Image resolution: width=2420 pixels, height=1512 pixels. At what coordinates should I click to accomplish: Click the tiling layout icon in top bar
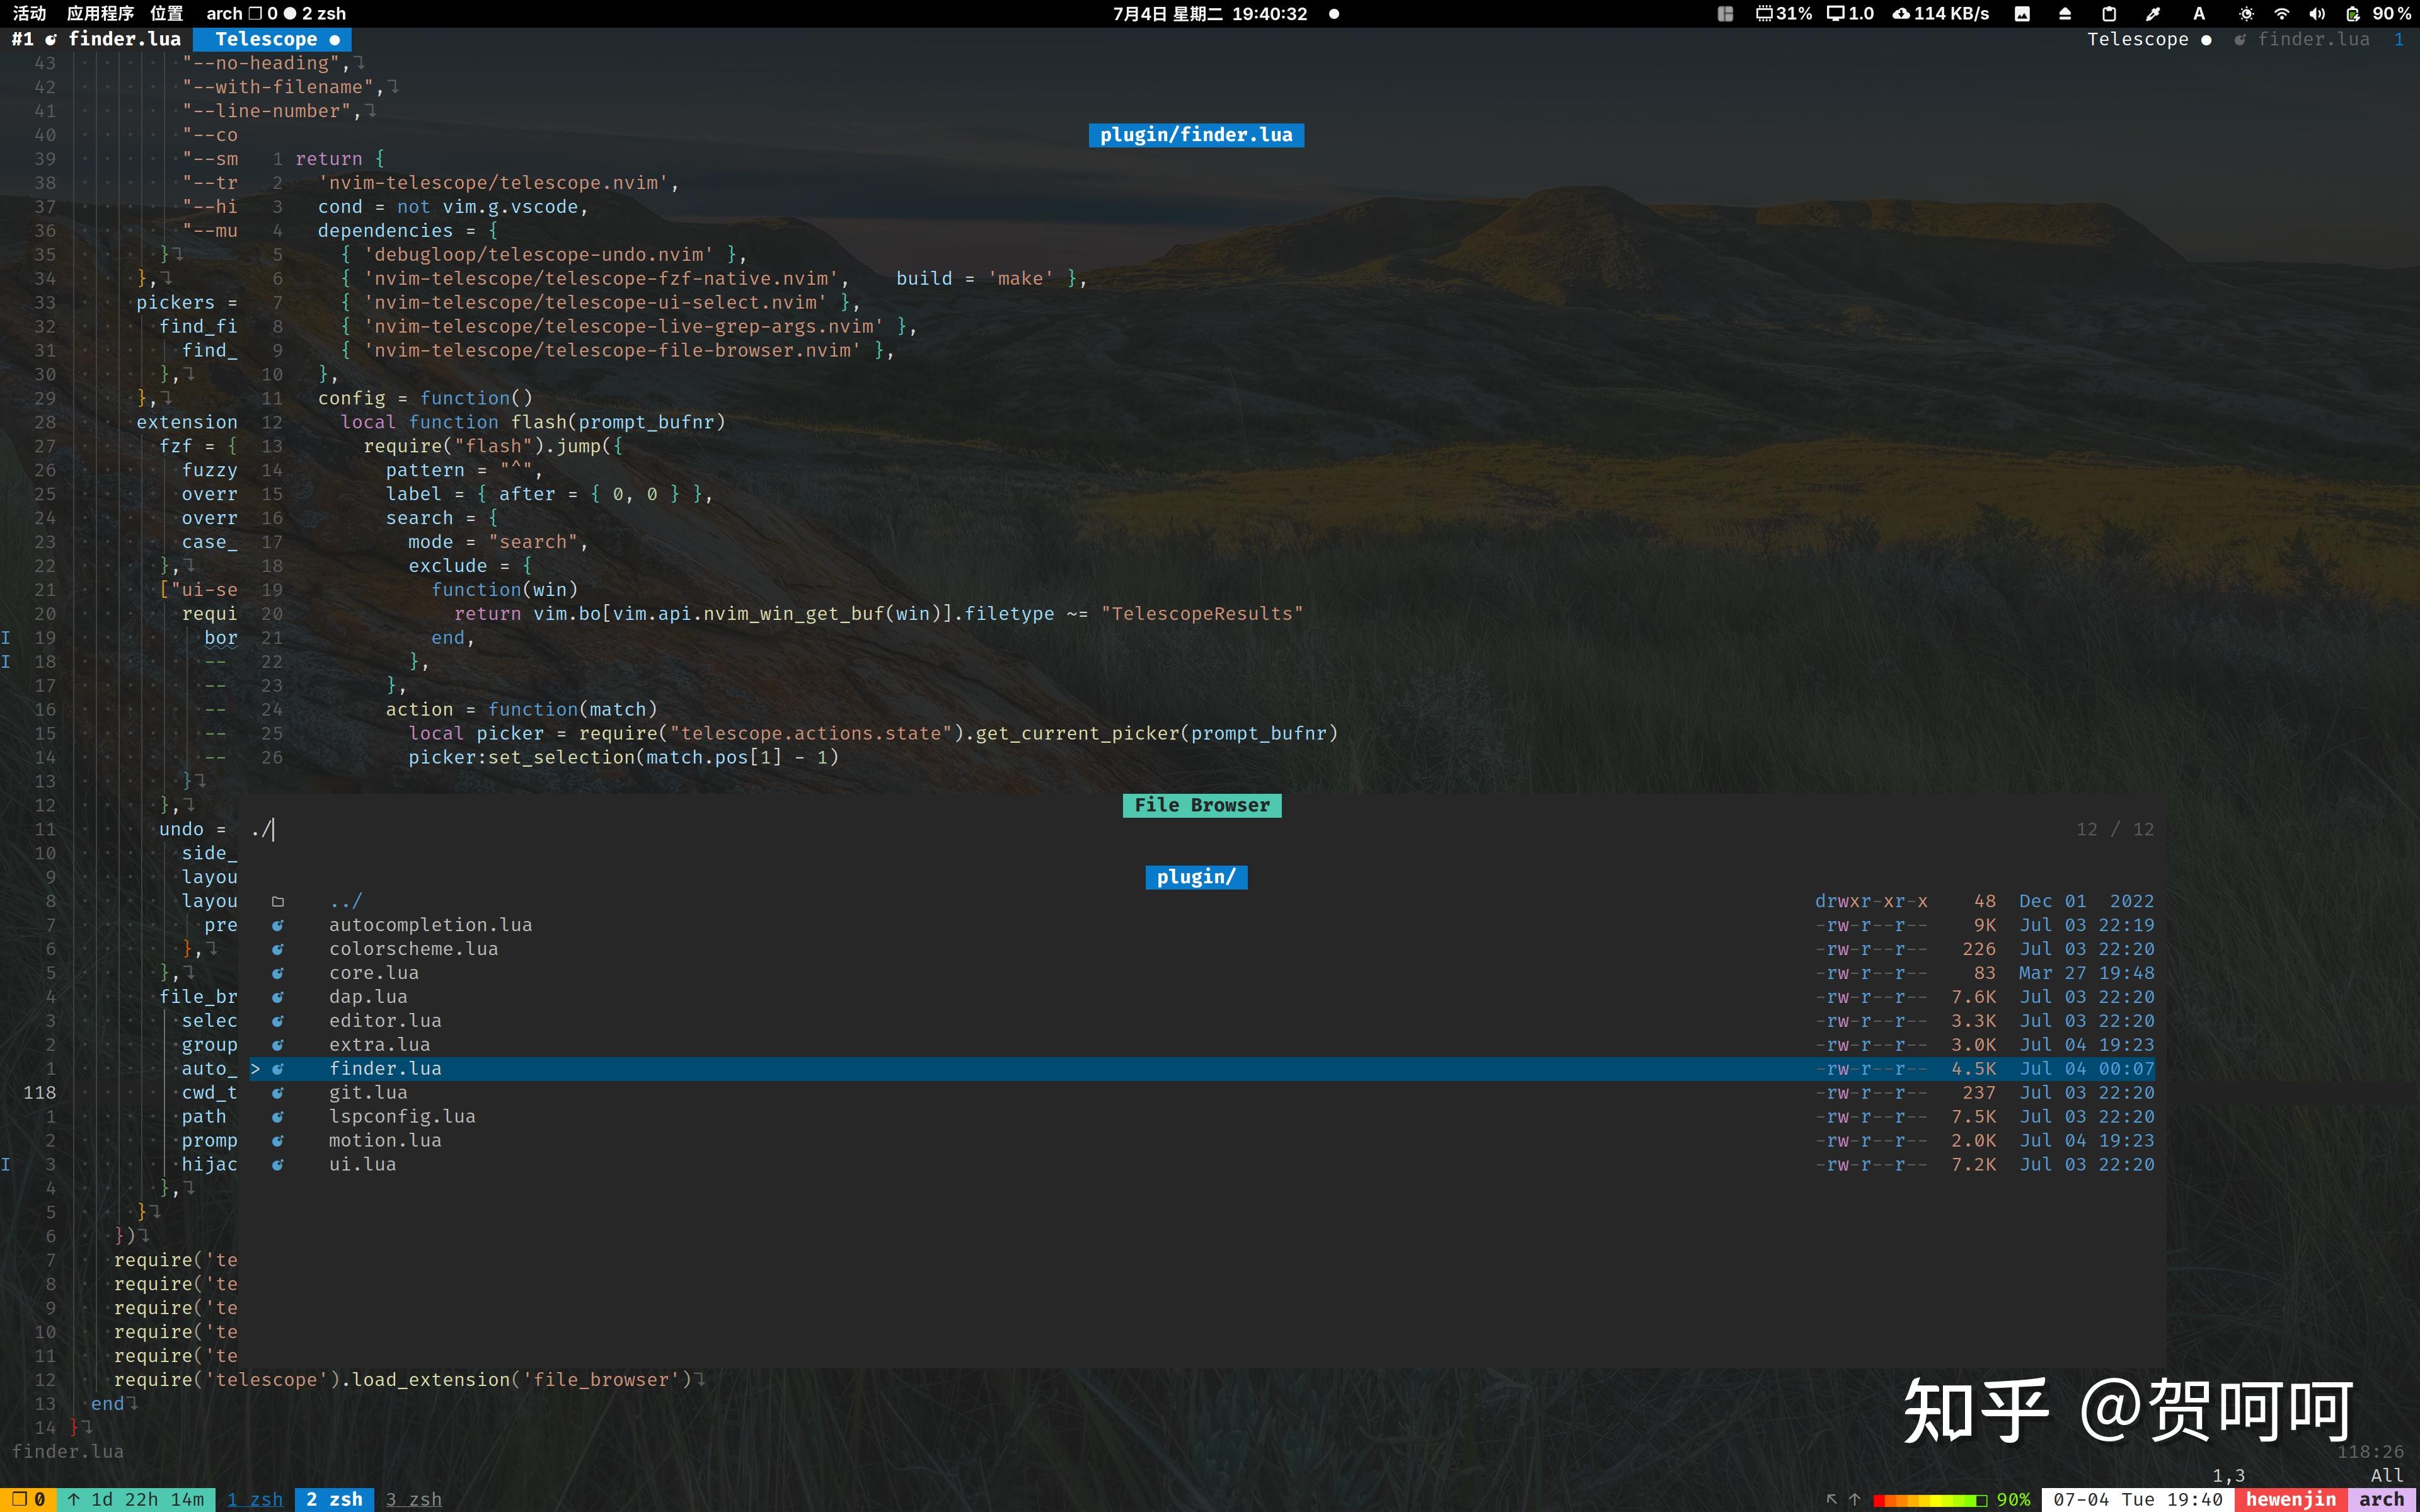(x=1725, y=14)
